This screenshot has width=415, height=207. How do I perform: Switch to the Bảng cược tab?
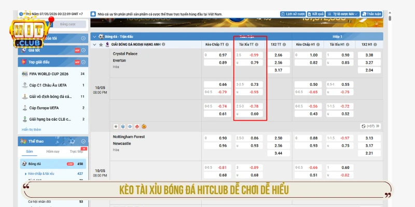coord(68,24)
